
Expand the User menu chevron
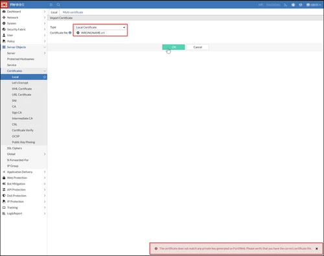(x=45, y=35)
